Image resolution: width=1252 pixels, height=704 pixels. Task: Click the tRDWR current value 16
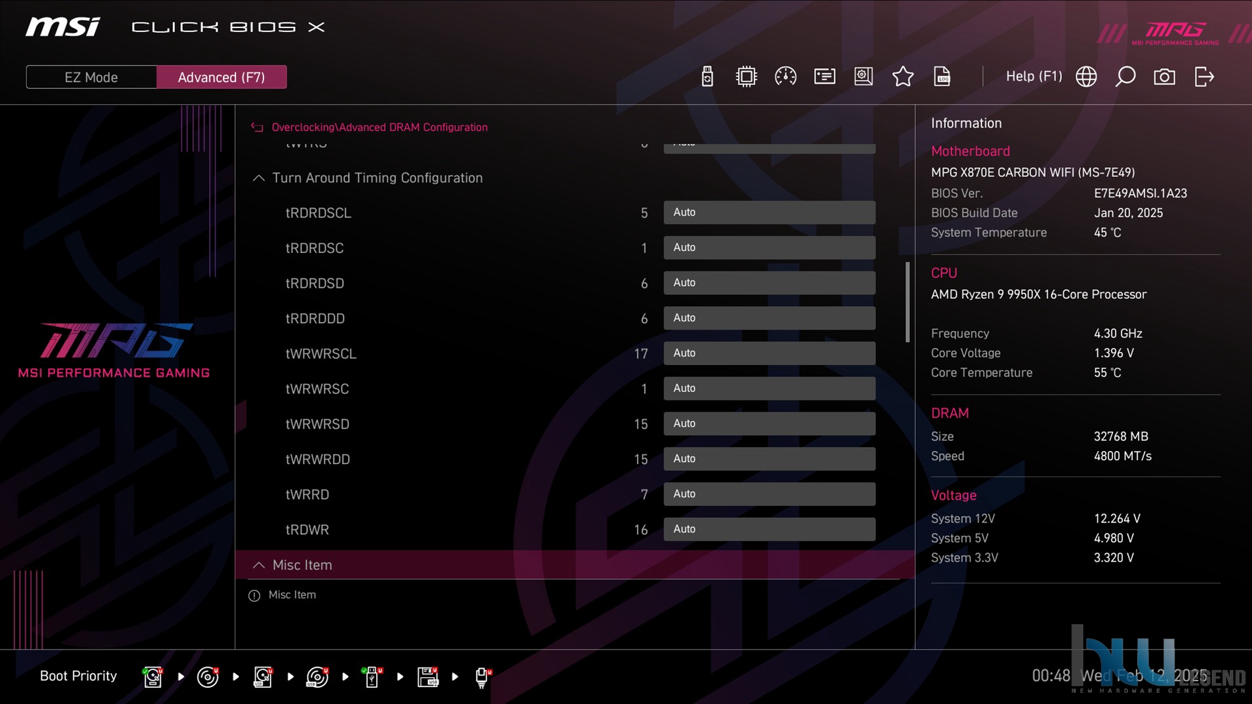[640, 530]
